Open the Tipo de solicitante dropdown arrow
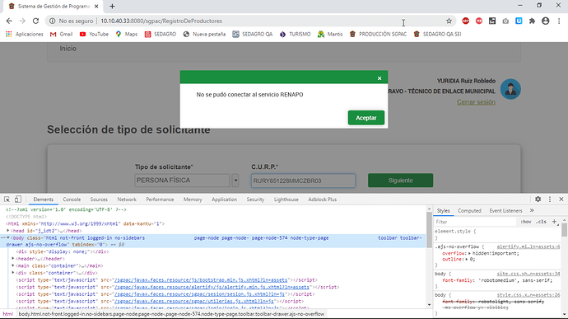This screenshot has height=319, width=568. tap(235, 181)
